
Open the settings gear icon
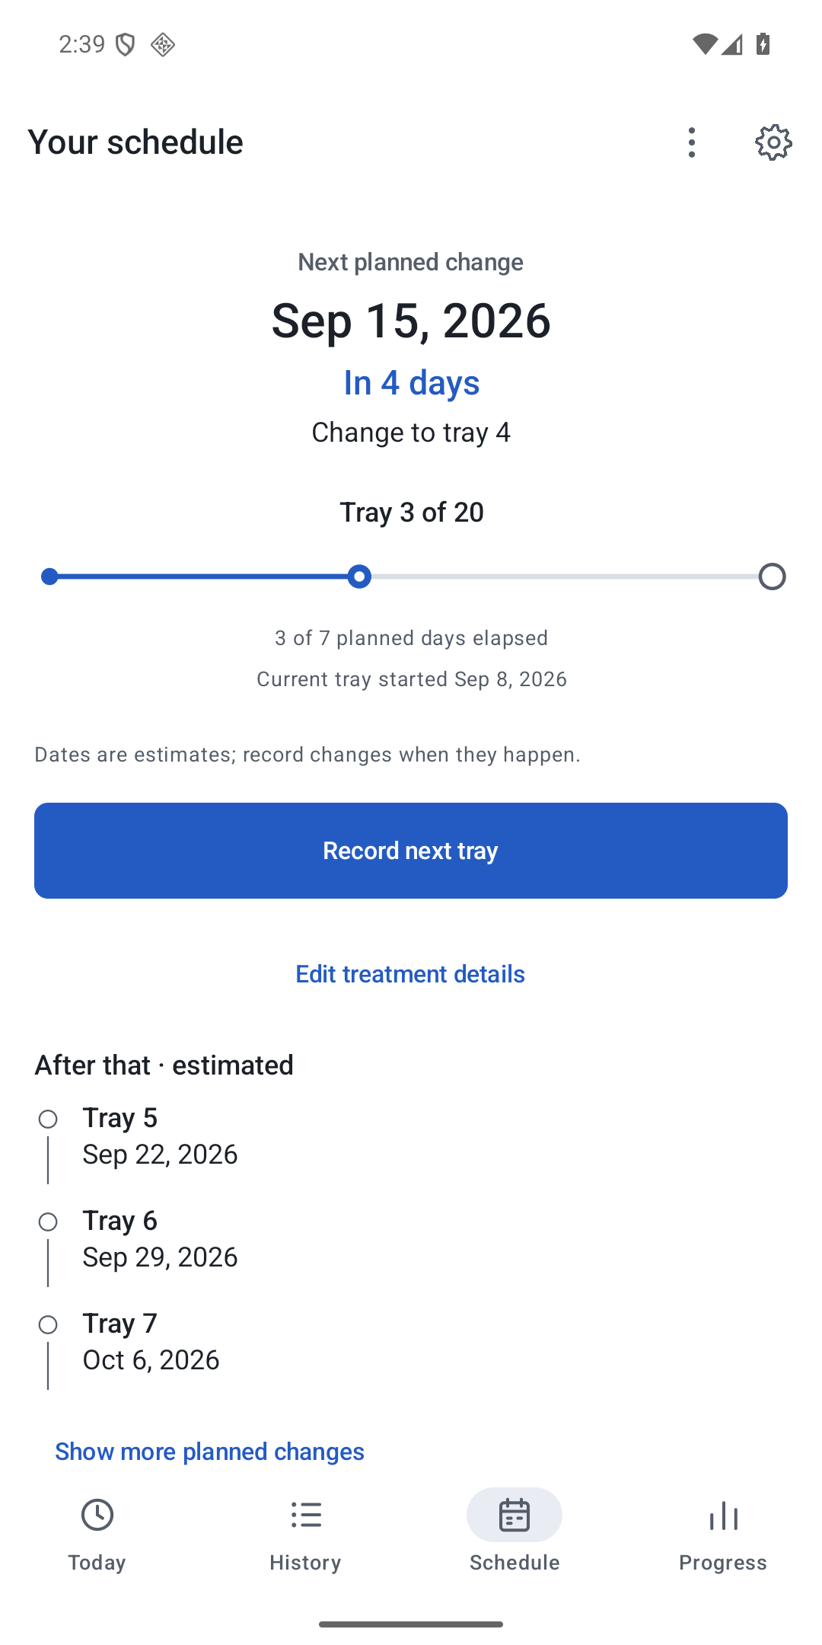tap(773, 142)
